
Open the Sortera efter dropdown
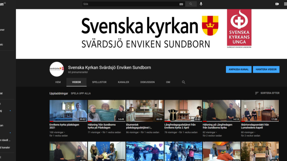pos(267,93)
